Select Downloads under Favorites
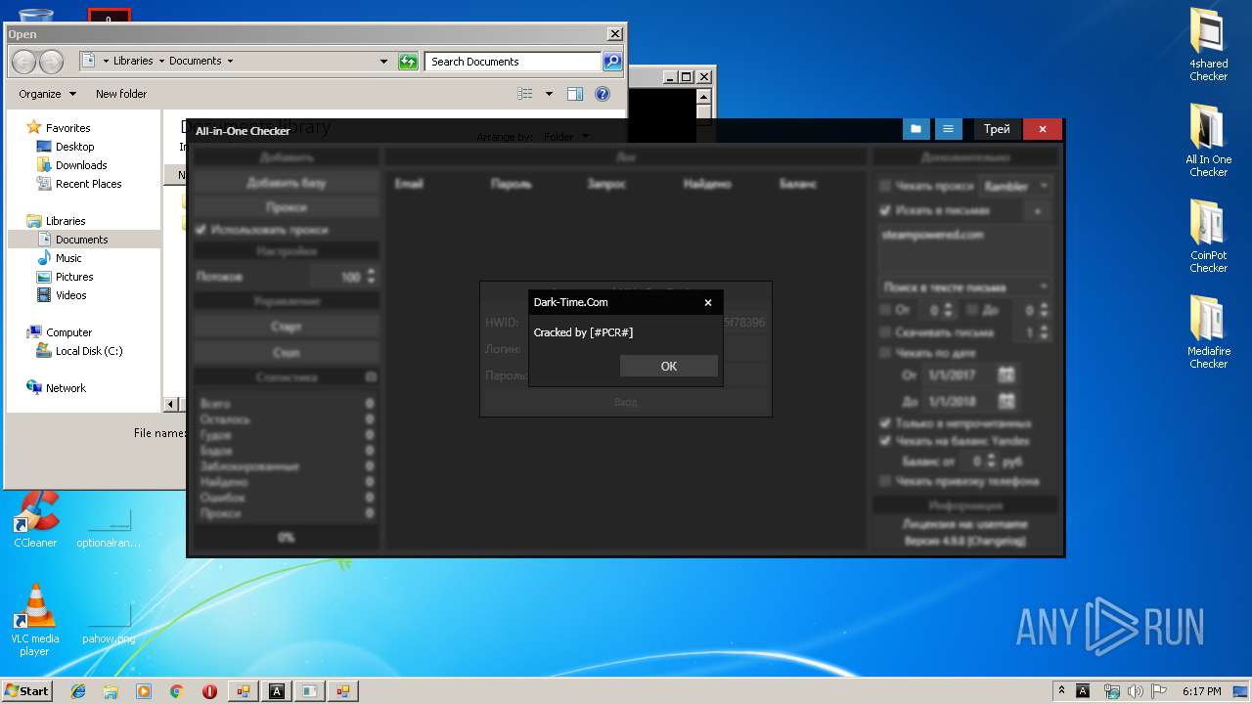 coord(81,165)
